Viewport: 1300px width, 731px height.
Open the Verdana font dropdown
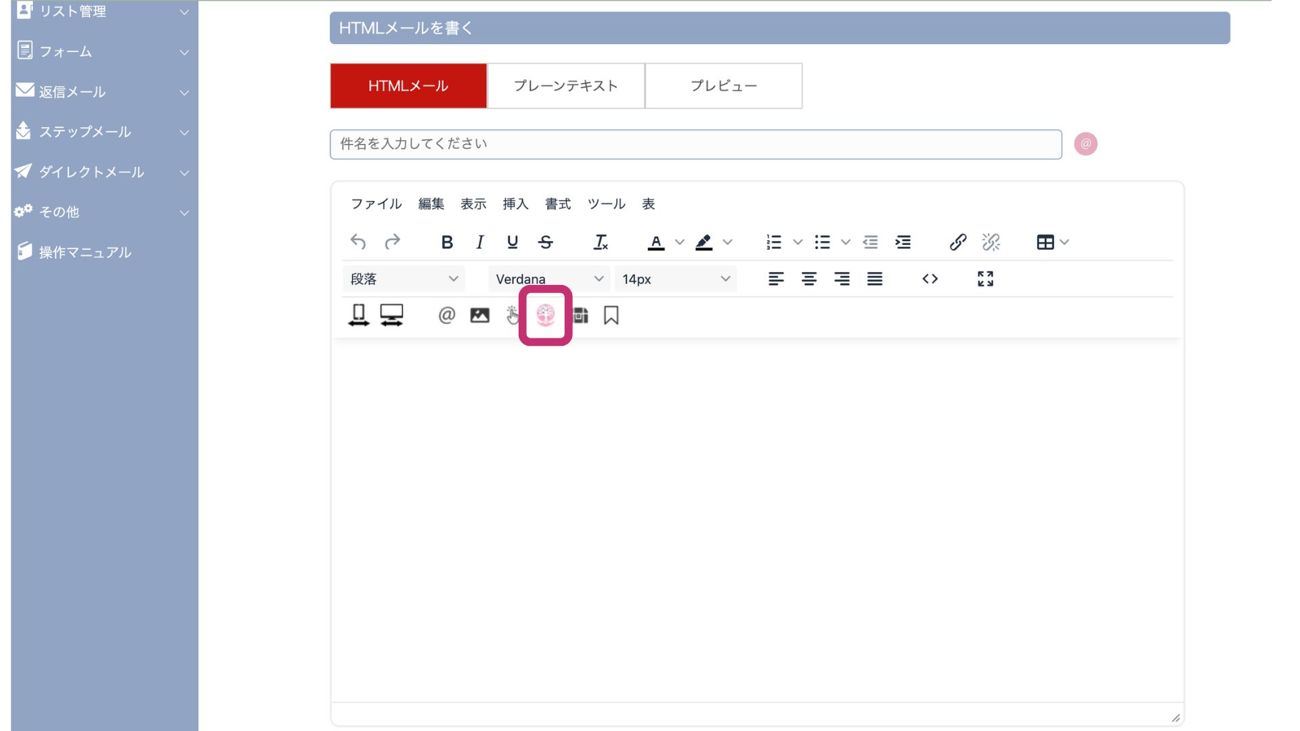click(x=549, y=279)
